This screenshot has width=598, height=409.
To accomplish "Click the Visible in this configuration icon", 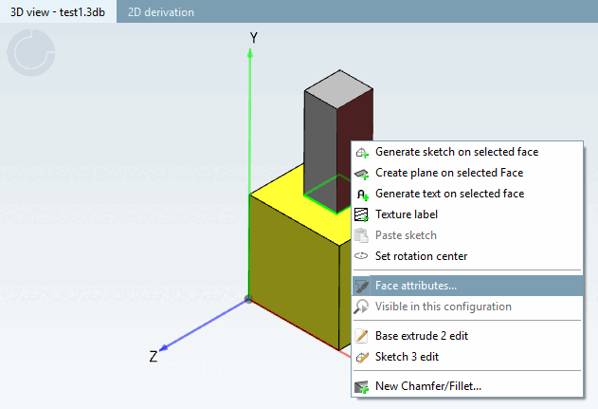I will tap(361, 307).
